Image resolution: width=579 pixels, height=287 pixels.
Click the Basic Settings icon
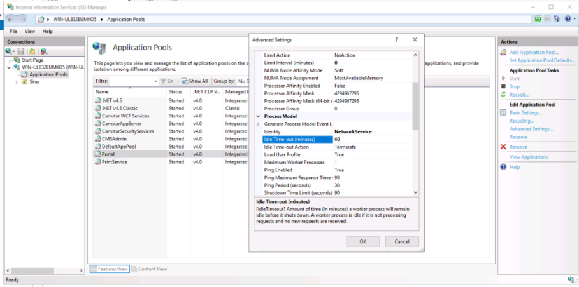pos(503,113)
